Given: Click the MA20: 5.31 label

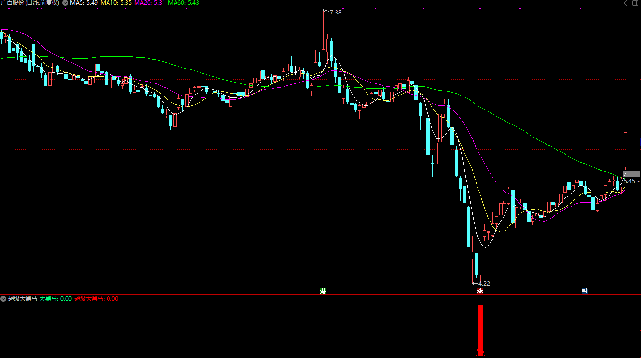Looking at the screenshot, I should pos(150,3).
